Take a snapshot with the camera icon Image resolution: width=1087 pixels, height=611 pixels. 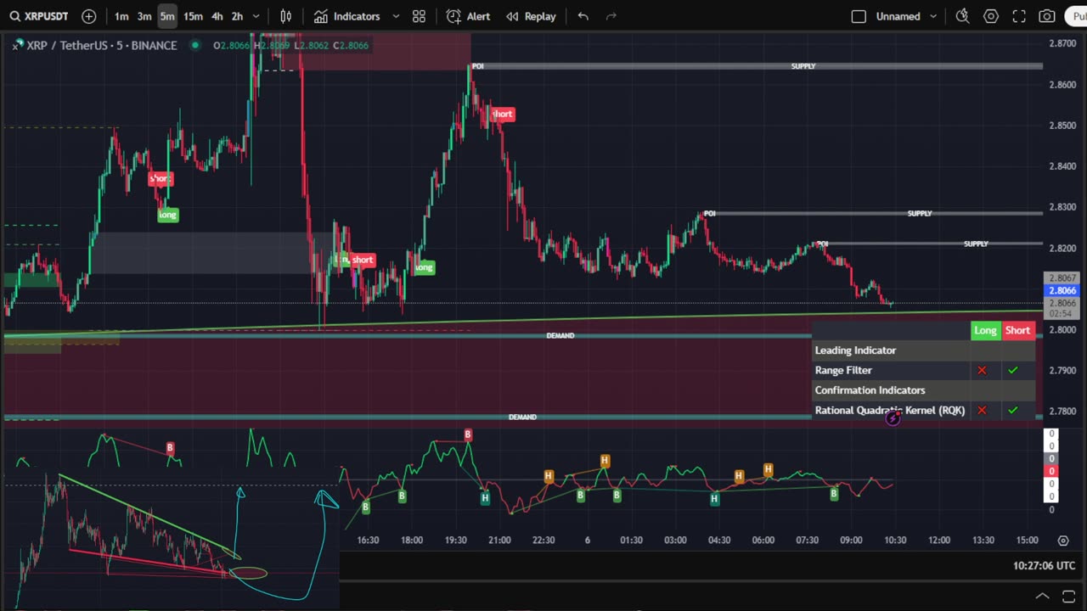pyautogui.click(x=1047, y=16)
